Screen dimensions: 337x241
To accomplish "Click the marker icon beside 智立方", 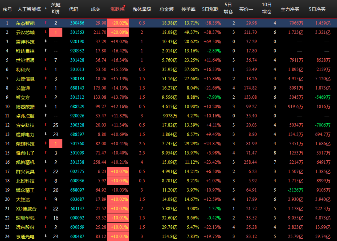I will (x=46, y=97).
